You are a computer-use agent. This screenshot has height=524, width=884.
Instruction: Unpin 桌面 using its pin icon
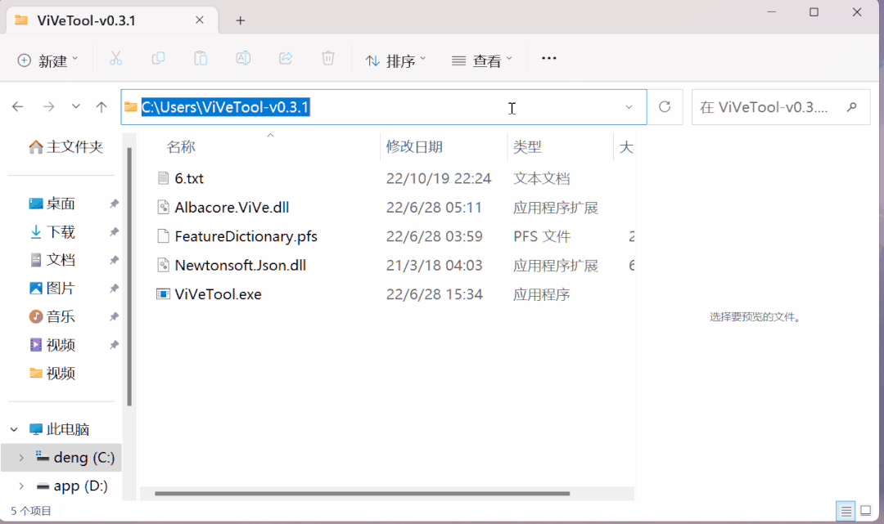pos(114,204)
